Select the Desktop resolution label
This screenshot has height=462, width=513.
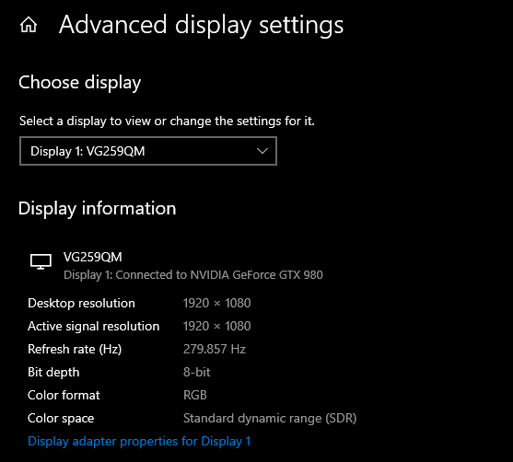81,304
